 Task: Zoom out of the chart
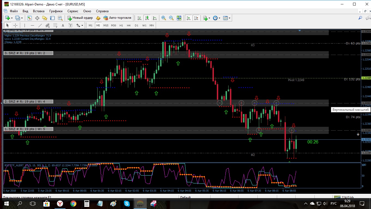(x=171, y=18)
